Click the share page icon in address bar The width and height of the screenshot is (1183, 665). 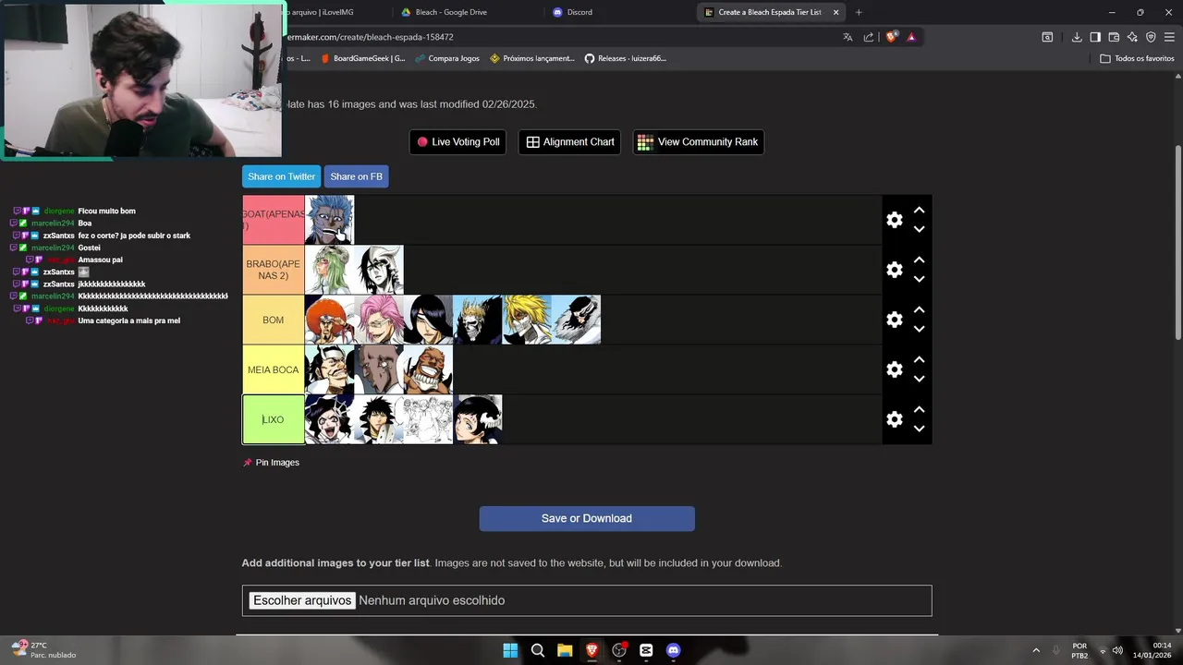click(x=869, y=37)
